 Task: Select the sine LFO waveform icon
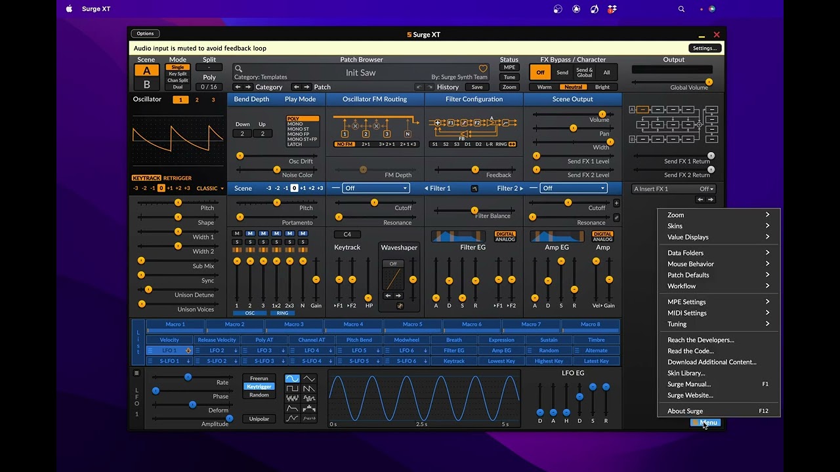[293, 379]
